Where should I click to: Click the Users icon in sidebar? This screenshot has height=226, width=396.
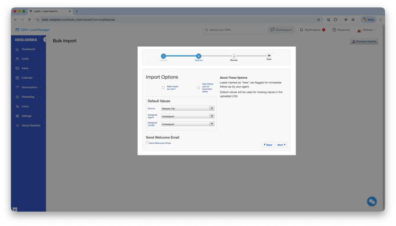17,106
